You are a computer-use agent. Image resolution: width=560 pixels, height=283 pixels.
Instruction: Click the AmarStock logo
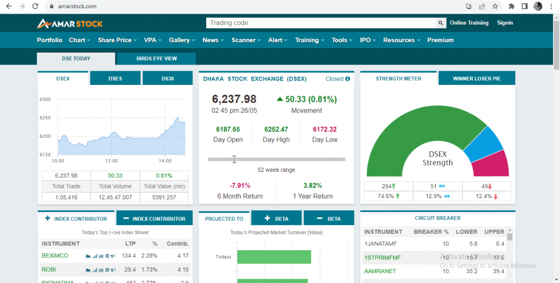tap(69, 24)
